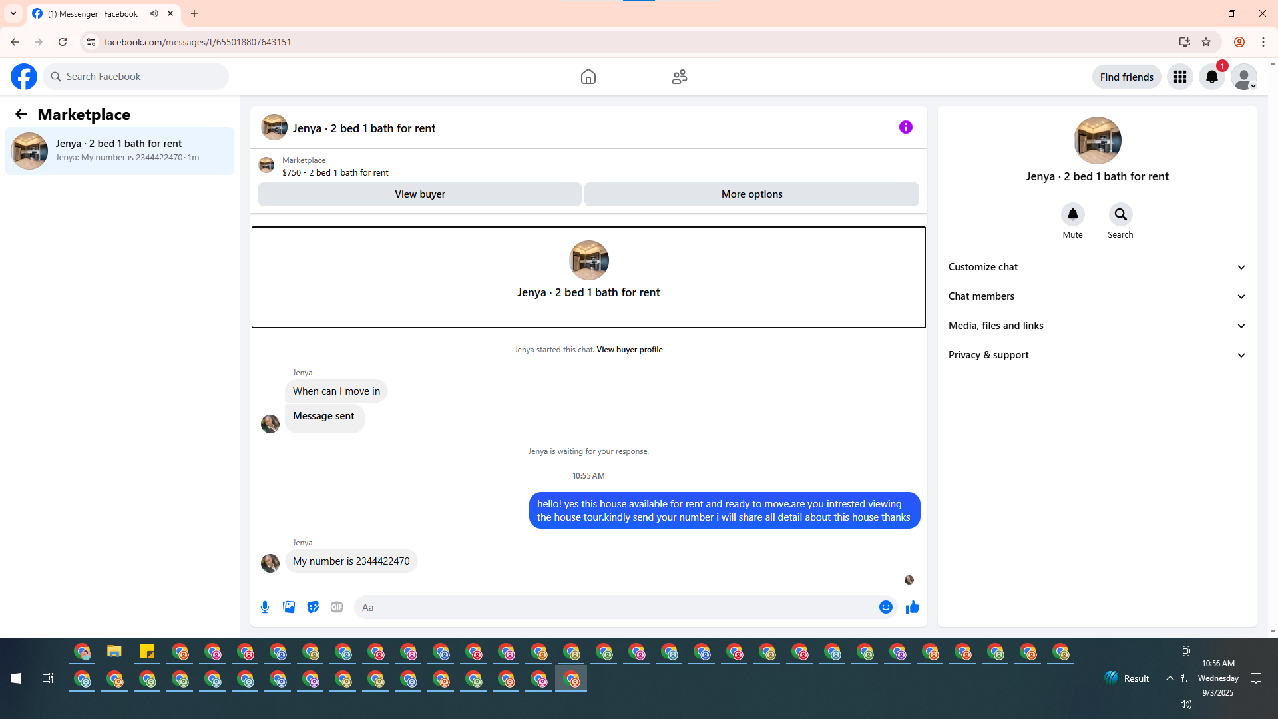Open conversation information purple icon
The height and width of the screenshot is (719, 1278).
(906, 127)
